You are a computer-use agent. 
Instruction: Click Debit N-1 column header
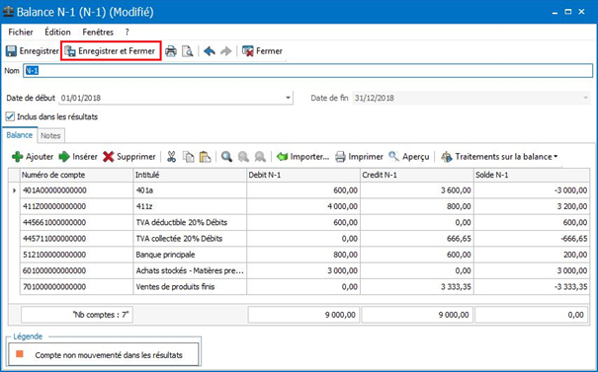click(303, 176)
